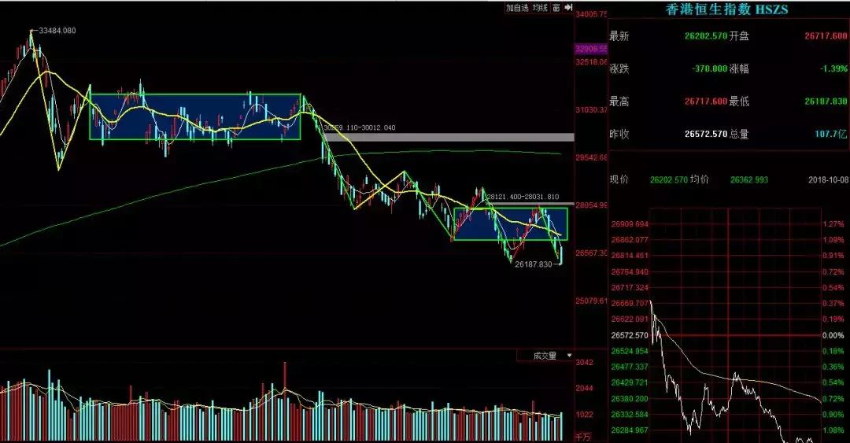Viewport: 850px width, 443px height.
Task: Click the 加自选 add-to-watchlist button
Action: [x=516, y=8]
